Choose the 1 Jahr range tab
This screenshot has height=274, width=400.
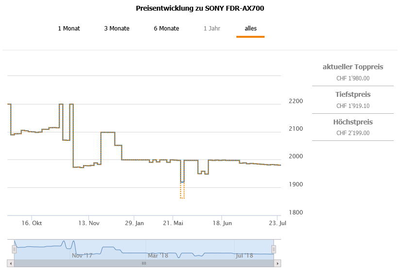tap(212, 28)
